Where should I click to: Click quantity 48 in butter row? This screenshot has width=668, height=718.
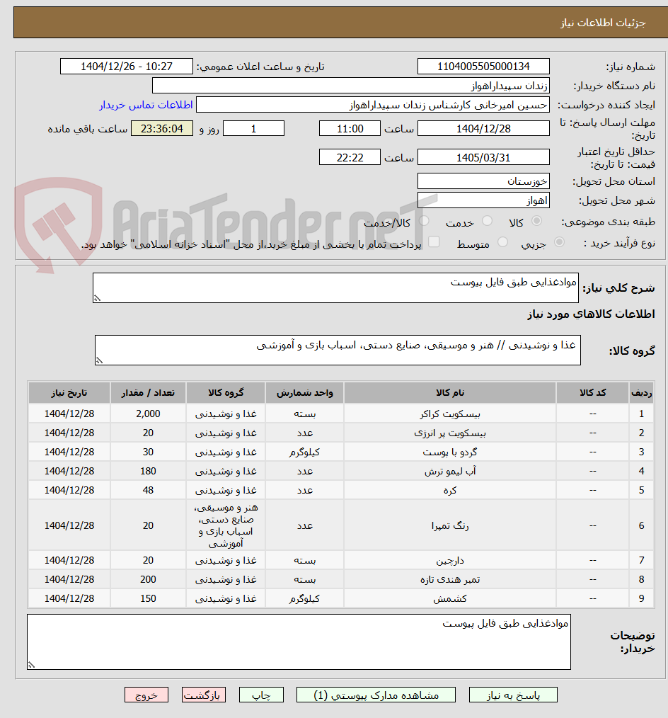tap(148, 491)
